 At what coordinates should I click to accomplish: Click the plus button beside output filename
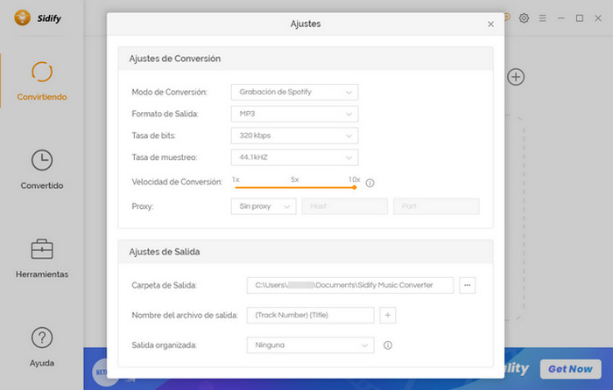point(388,315)
